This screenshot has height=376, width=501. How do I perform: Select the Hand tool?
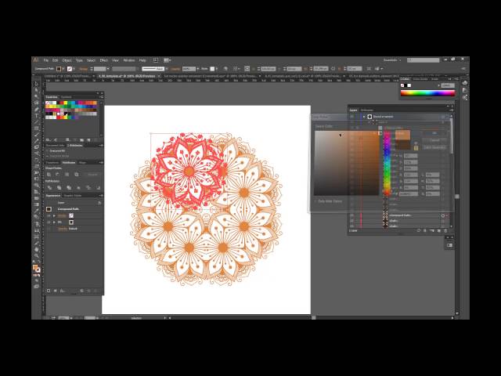click(37, 249)
